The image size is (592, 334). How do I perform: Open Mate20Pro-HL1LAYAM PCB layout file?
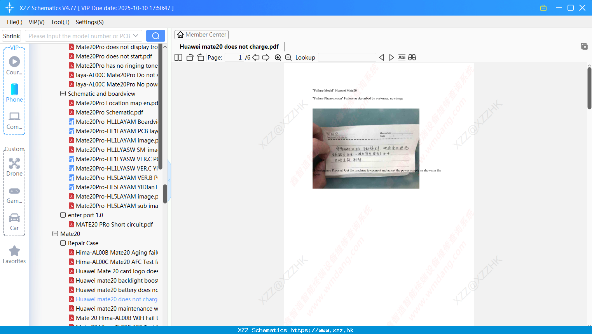pos(114,131)
